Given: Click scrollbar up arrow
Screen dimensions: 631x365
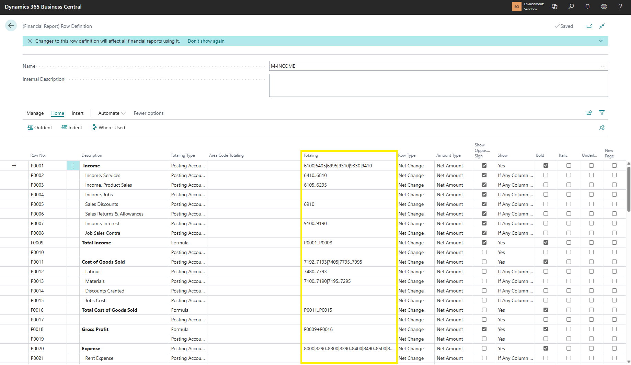Looking at the screenshot, I should click(x=628, y=164).
